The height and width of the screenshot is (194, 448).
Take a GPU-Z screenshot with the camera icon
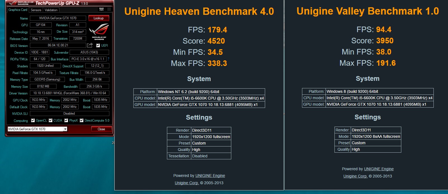click(102, 10)
